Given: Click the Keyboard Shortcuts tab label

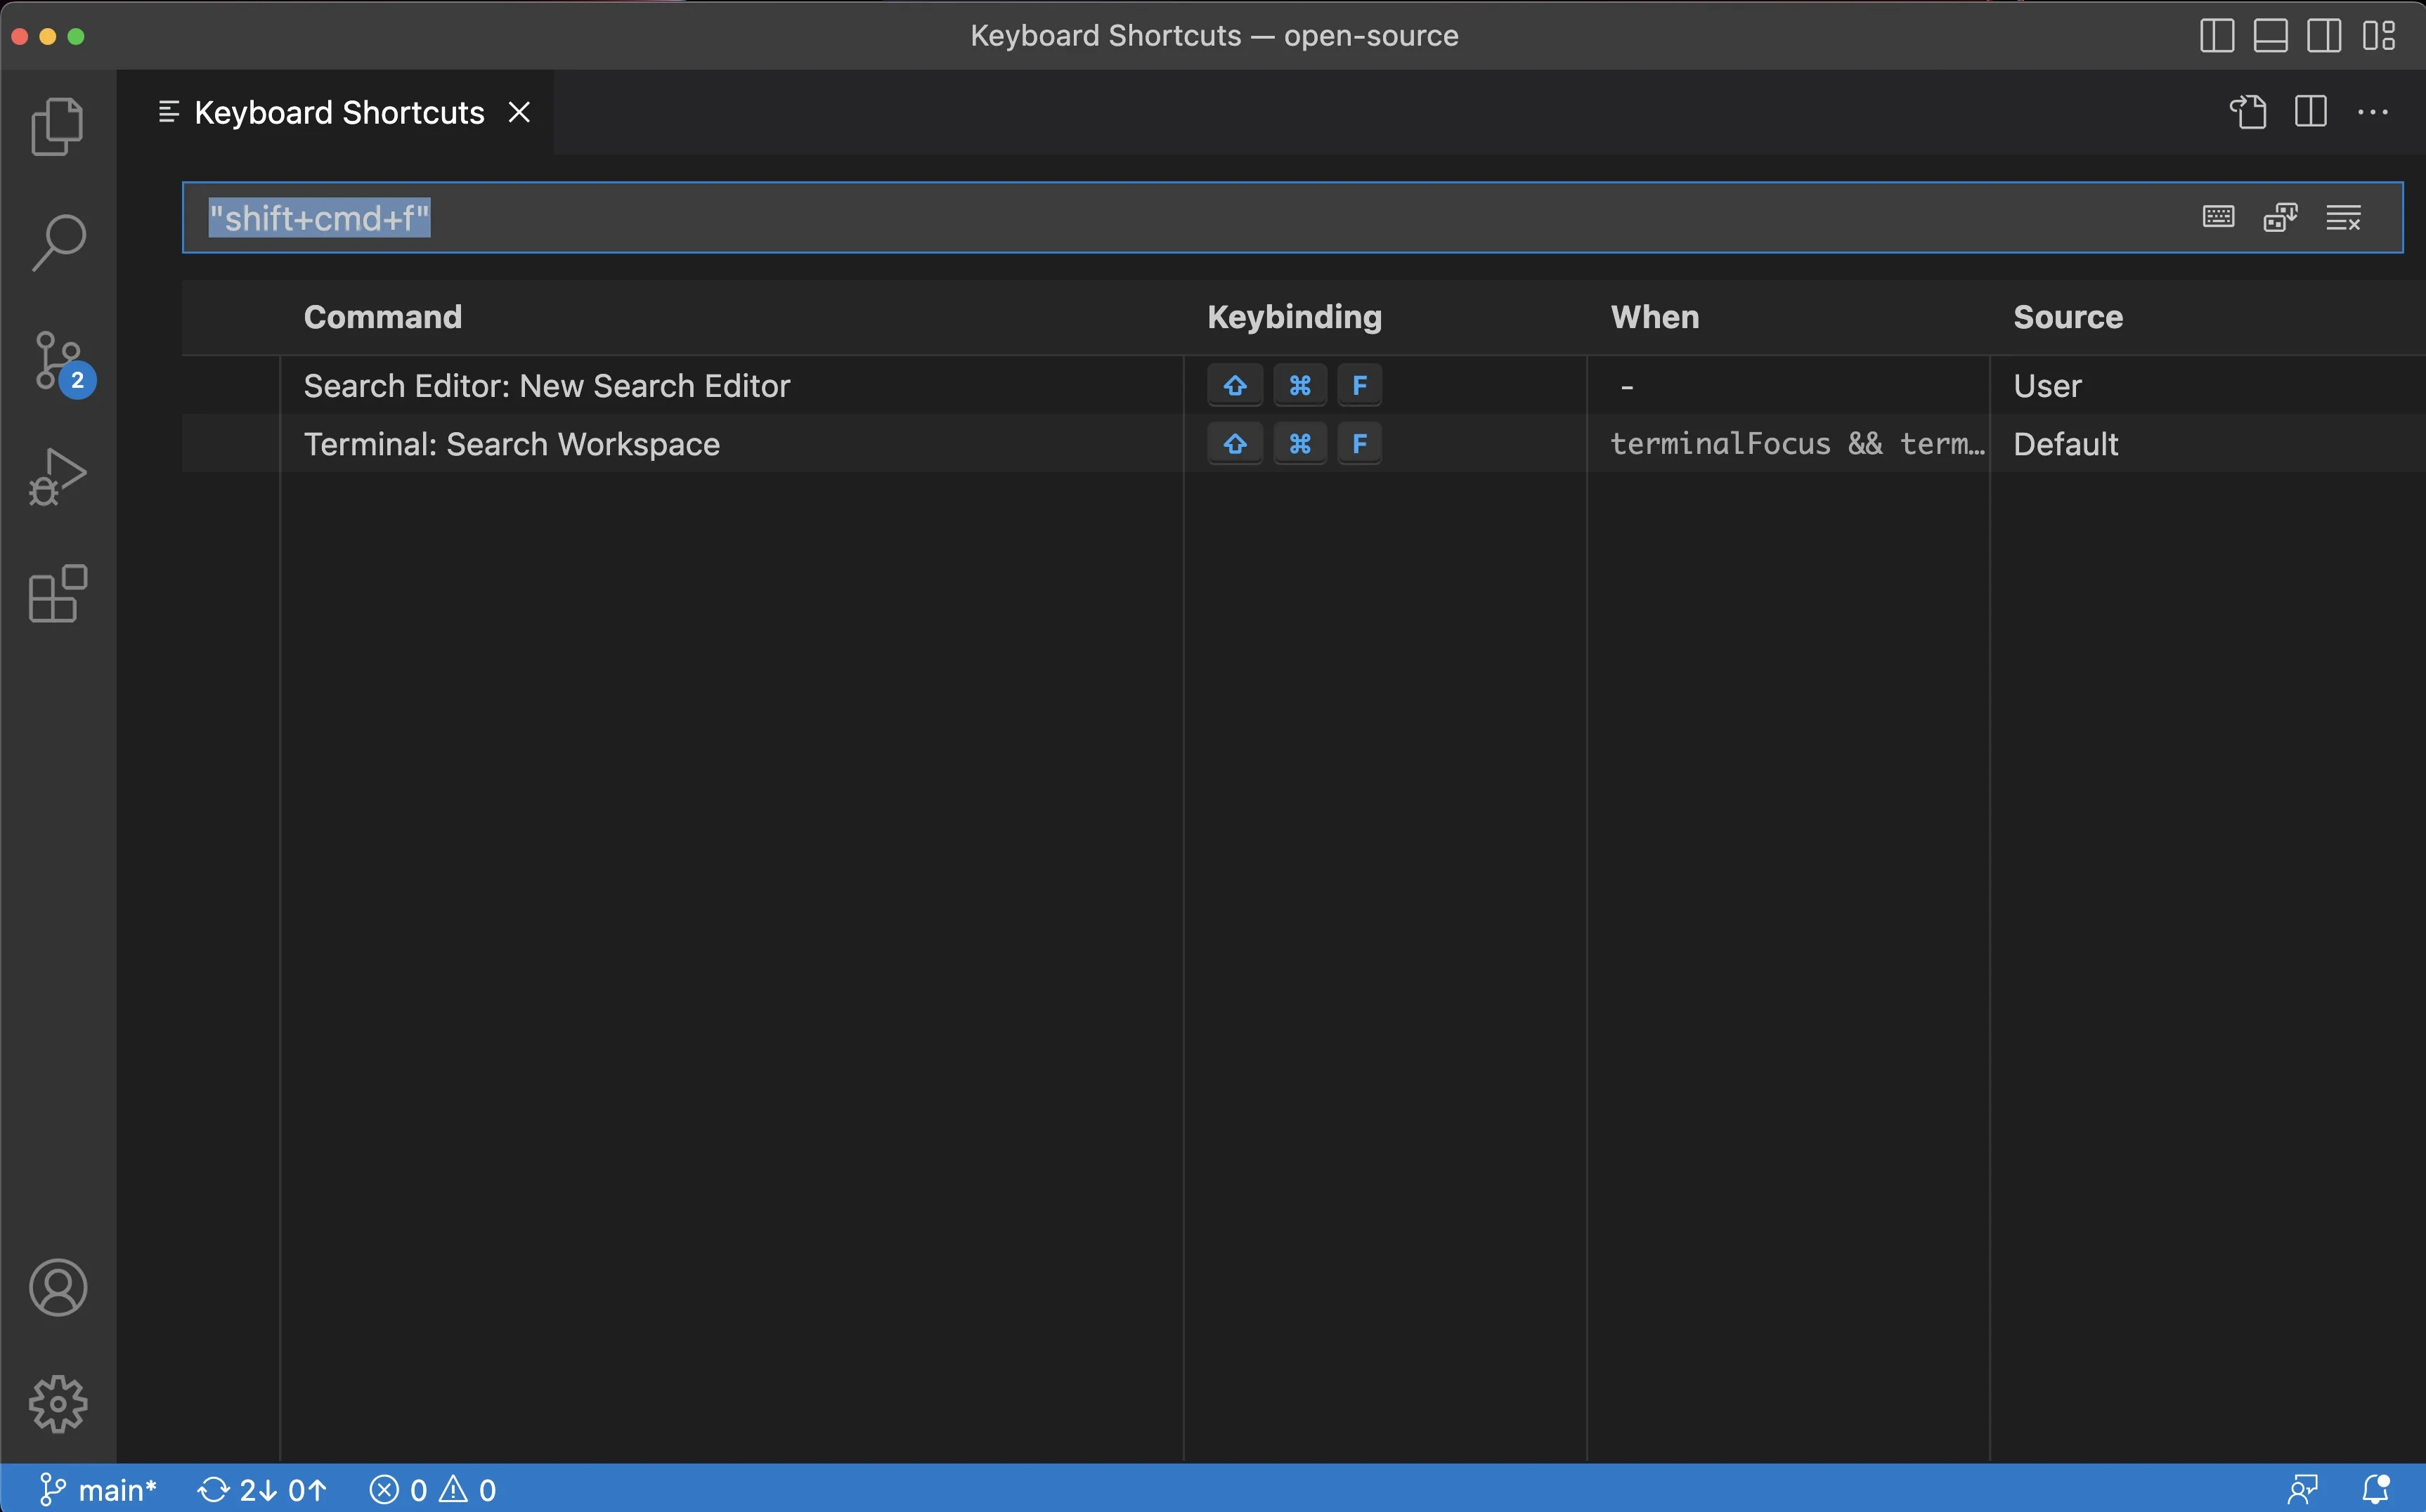Looking at the screenshot, I should 338,112.
